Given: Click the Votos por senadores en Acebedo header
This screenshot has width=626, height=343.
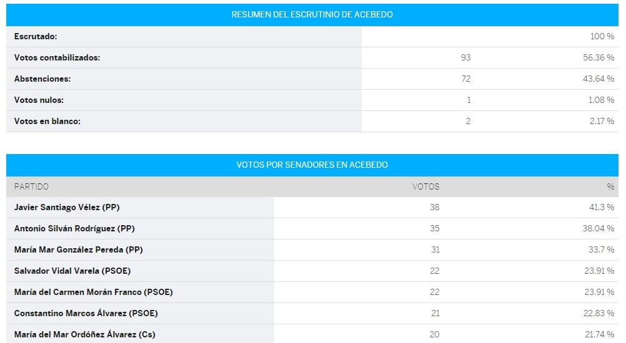Looking at the screenshot, I should tap(312, 165).
